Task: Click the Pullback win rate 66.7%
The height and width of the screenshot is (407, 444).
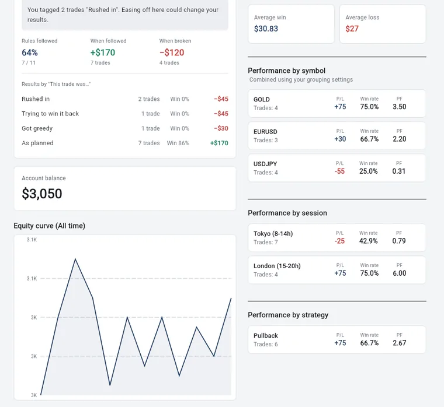Action: tap(369, 343)
